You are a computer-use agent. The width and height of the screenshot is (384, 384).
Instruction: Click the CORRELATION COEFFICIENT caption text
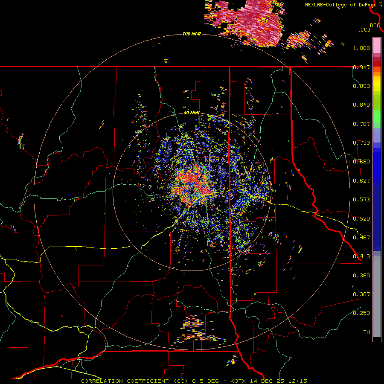(x=125, y=381)
